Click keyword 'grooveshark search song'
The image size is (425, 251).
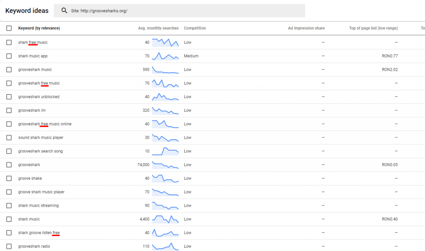coord(40,151)
